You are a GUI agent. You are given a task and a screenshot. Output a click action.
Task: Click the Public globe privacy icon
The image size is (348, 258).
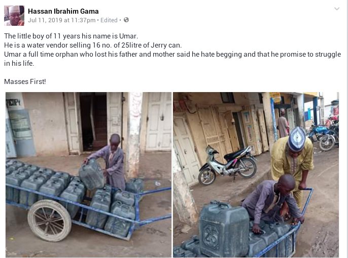point(126,20)
